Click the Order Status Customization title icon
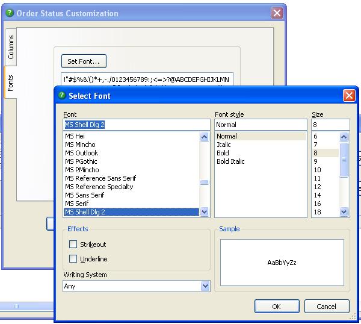Viewport: 361px width, 324px height. 8,13
